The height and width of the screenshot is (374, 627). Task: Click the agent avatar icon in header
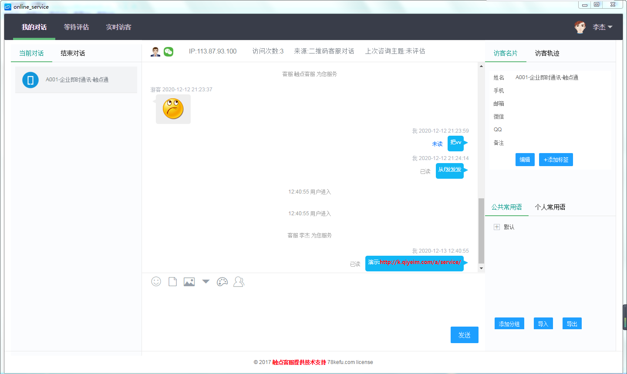tap(155, 52)
